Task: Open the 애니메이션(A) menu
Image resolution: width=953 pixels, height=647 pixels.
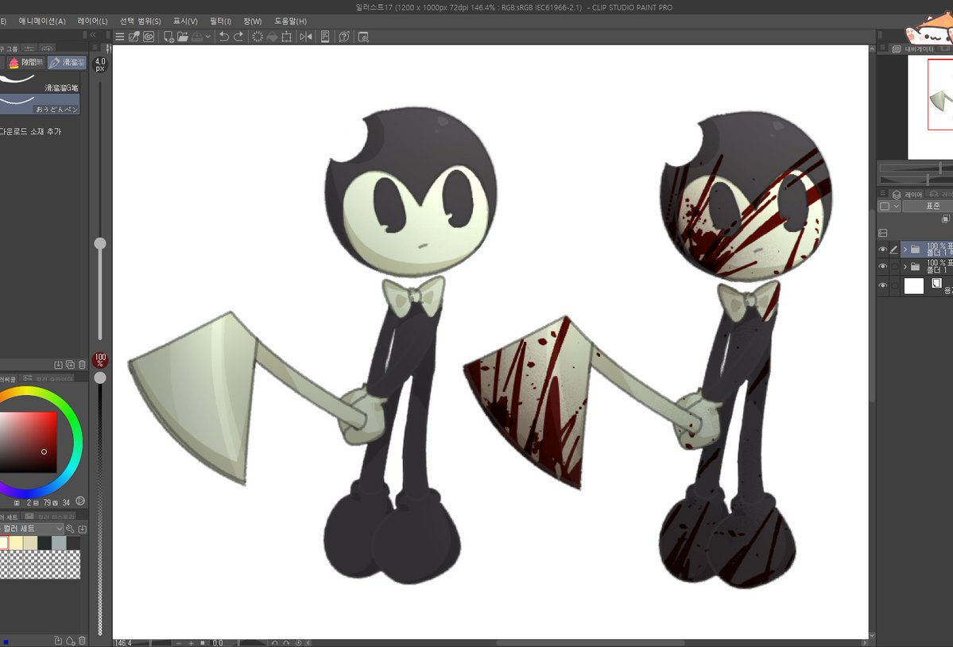Action: (42, 21)
